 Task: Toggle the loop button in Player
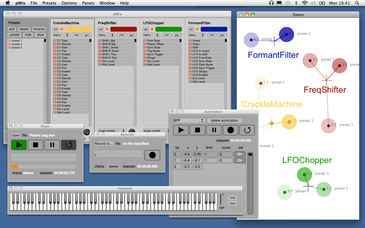coord(68,145)
